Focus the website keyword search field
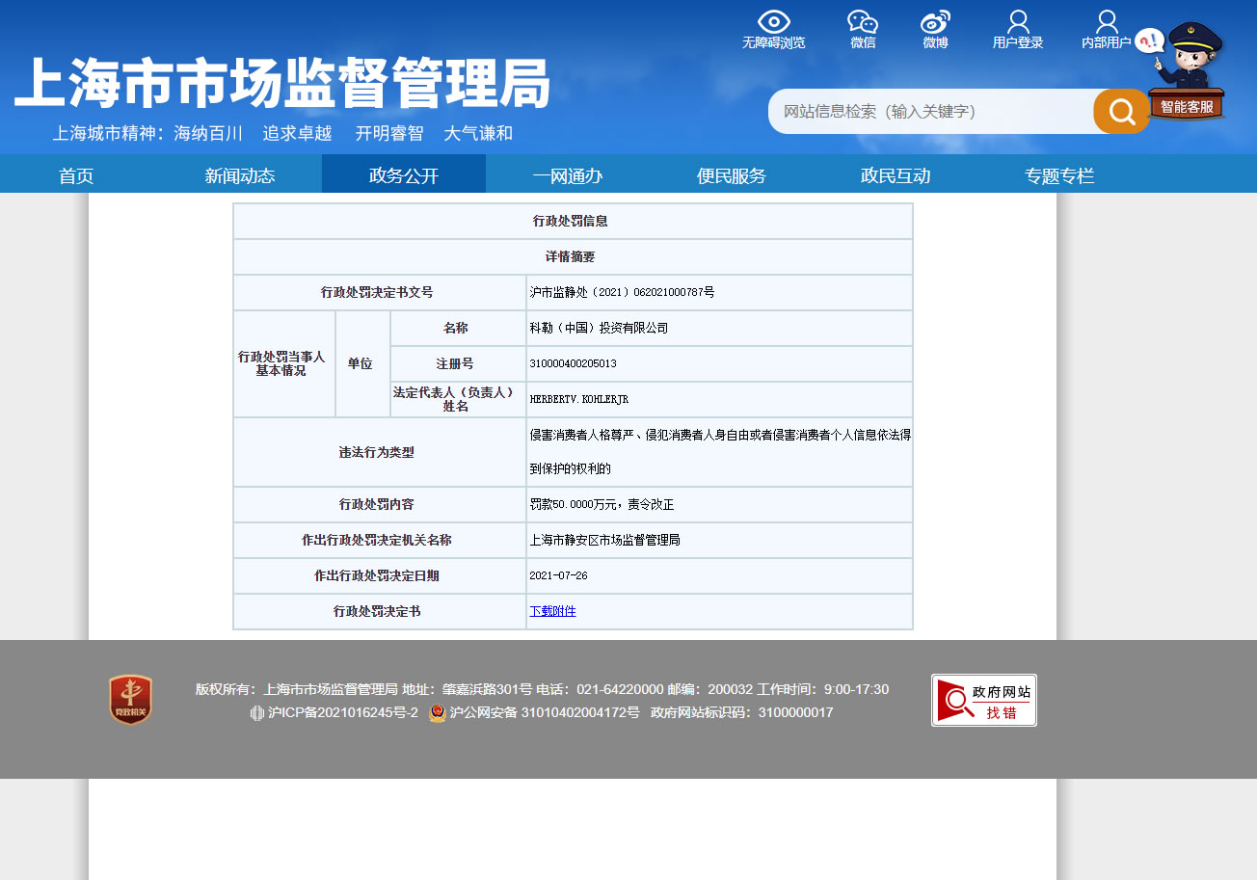Viewport: 1257px width, 880px height. coord(930,112)
